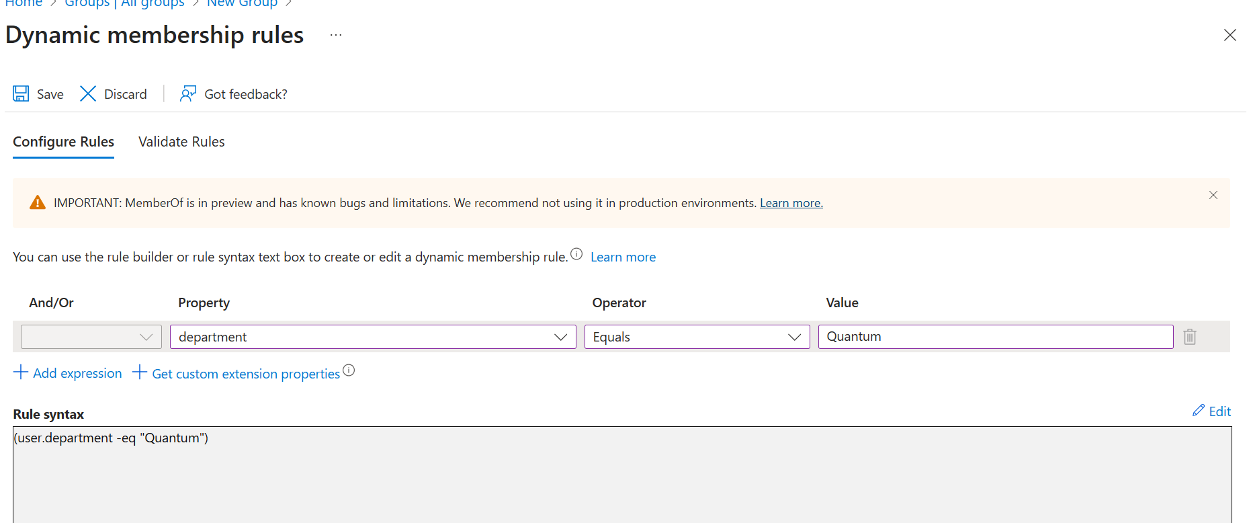
Task: Click the Value field containing Quantum
Action: click(995, 337)
